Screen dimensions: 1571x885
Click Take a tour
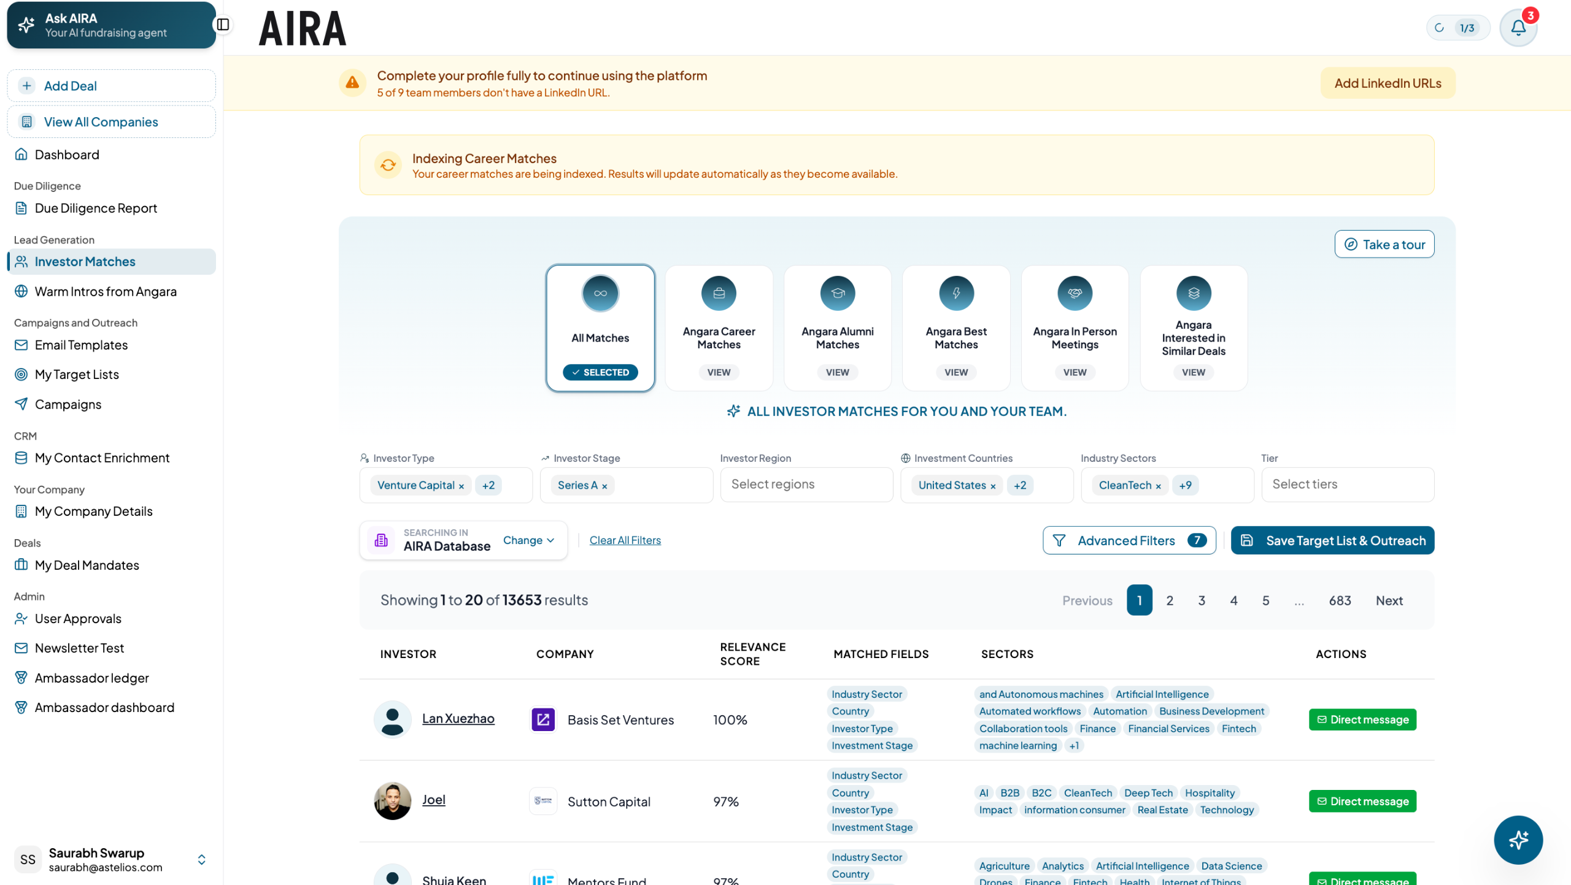pyautogui.click(x=1384, y=244)
